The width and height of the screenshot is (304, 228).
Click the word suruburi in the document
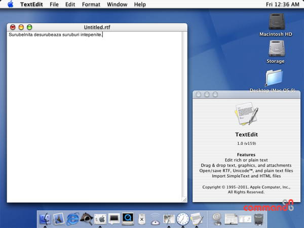(71, 34)
